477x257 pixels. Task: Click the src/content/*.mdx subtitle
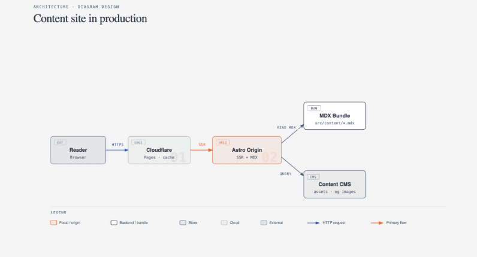[334, 123]
